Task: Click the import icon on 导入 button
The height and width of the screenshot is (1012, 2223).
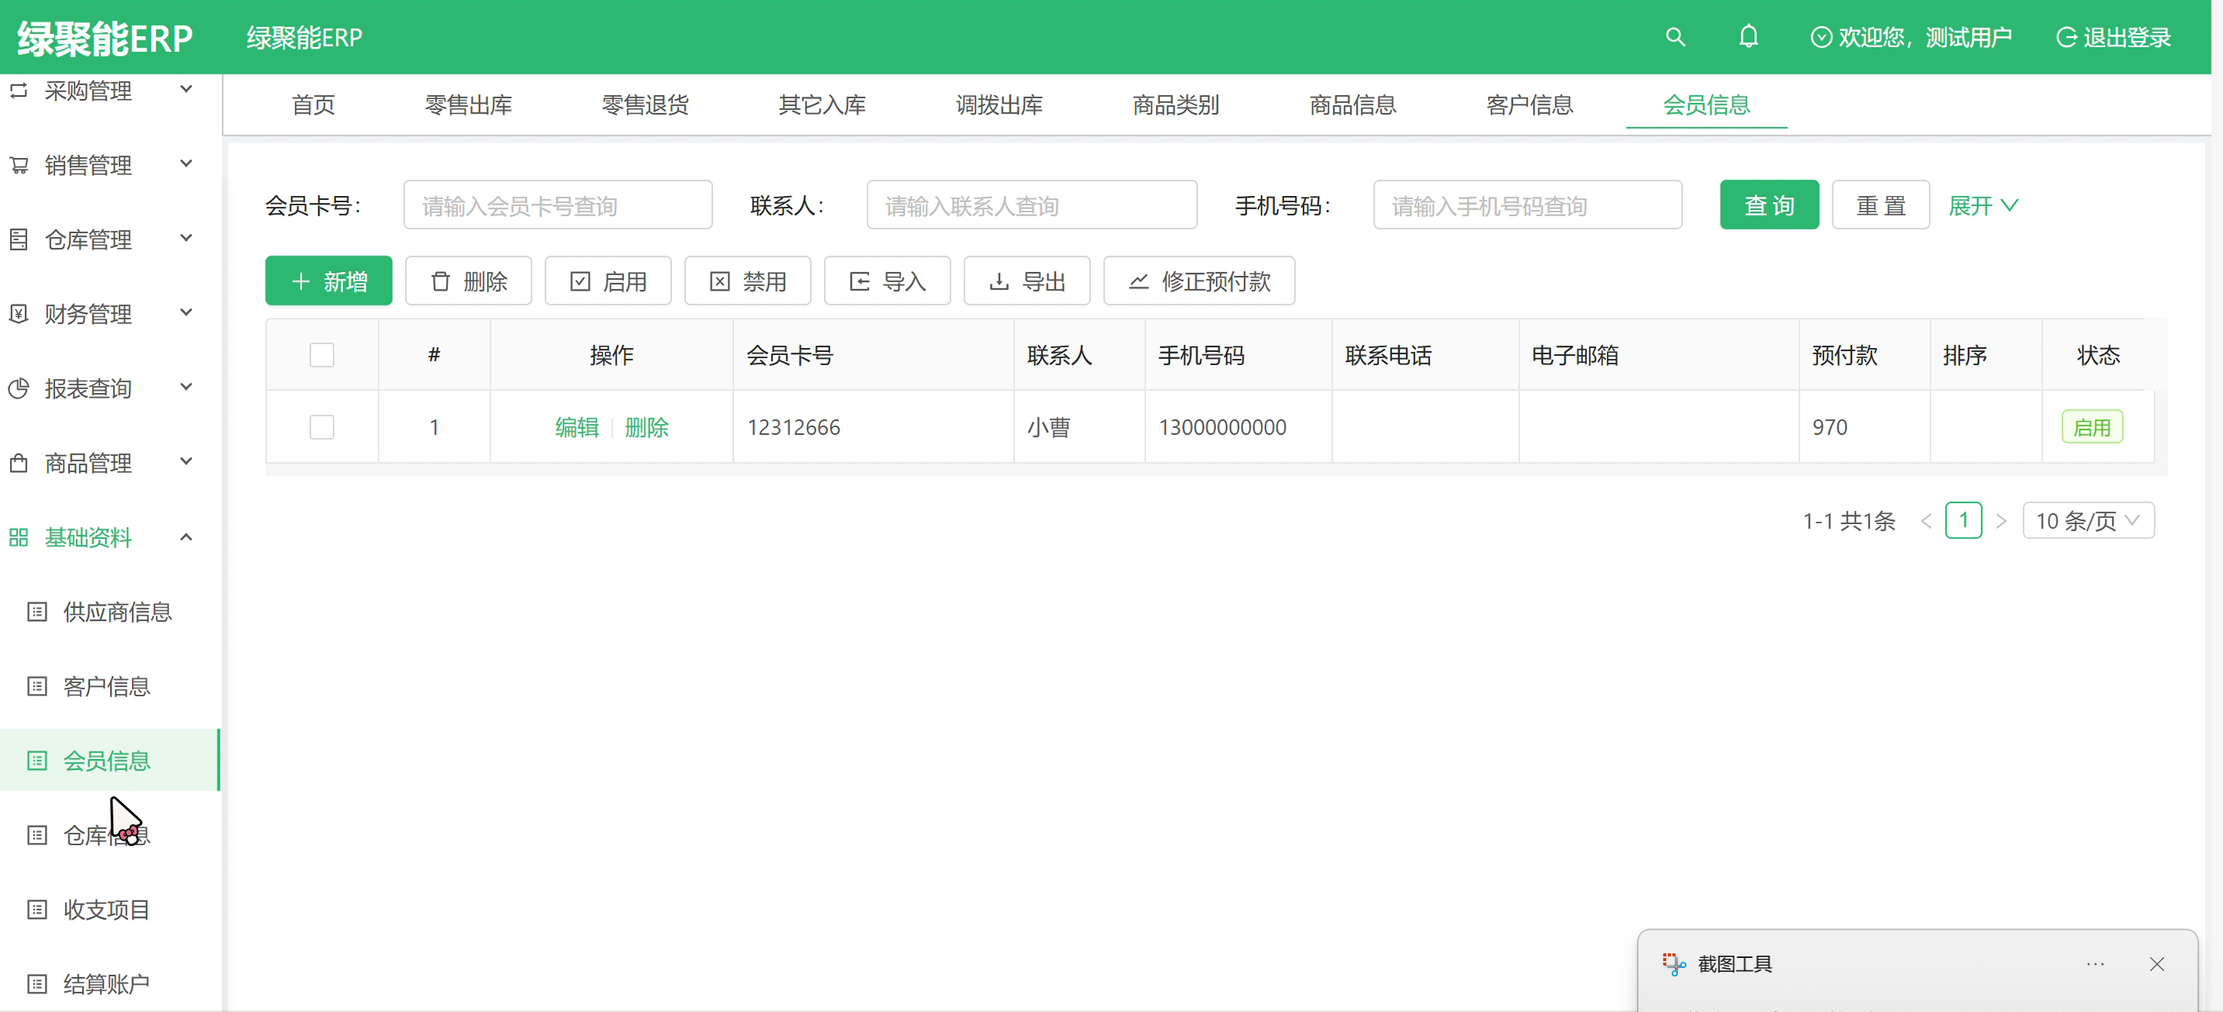Action: point(859,280)
